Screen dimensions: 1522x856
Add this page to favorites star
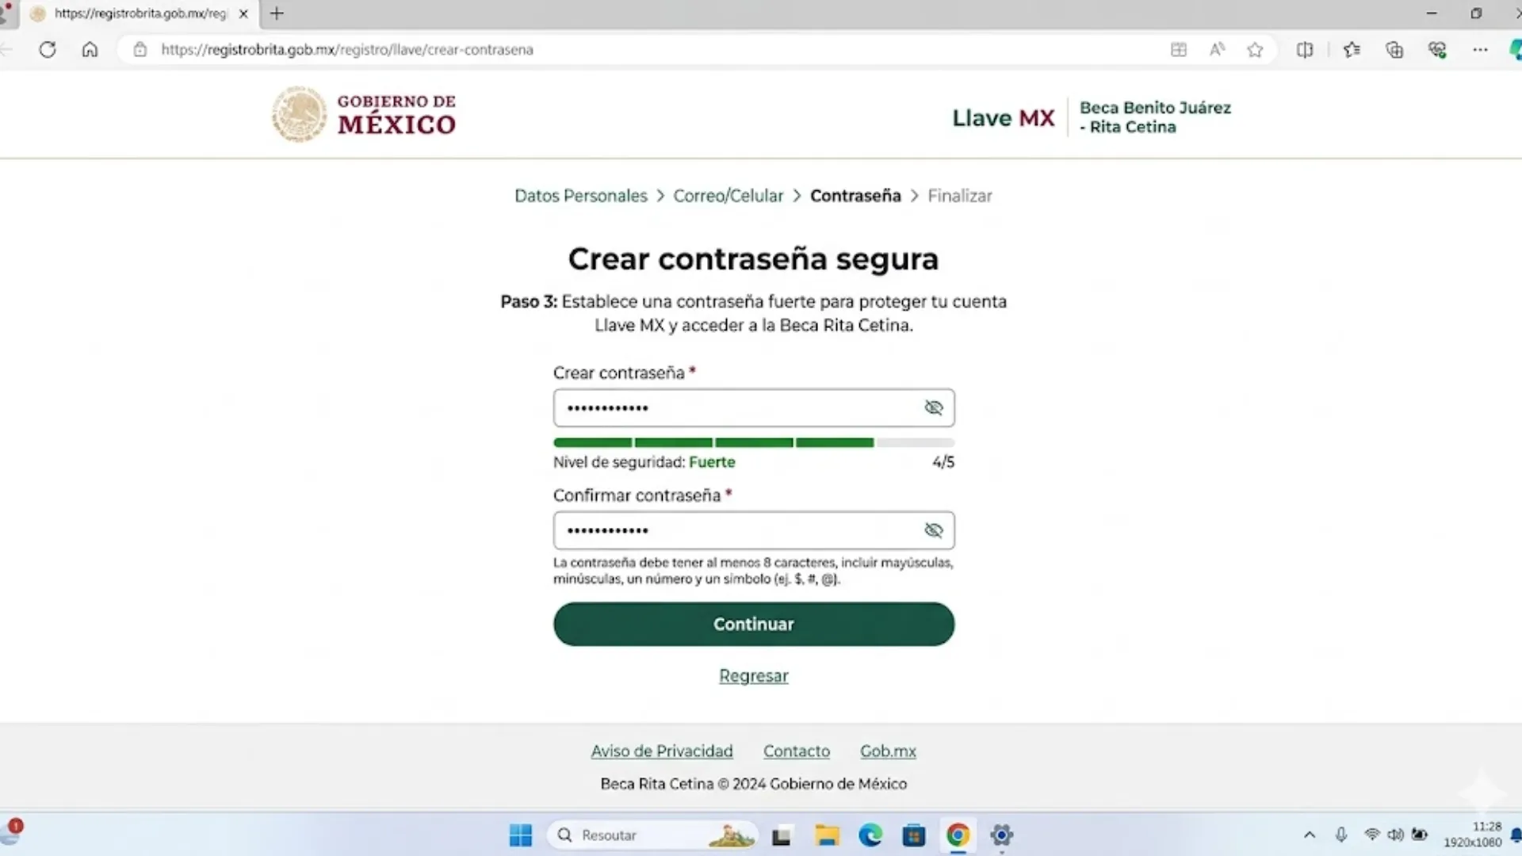[x=1255, y=50]
